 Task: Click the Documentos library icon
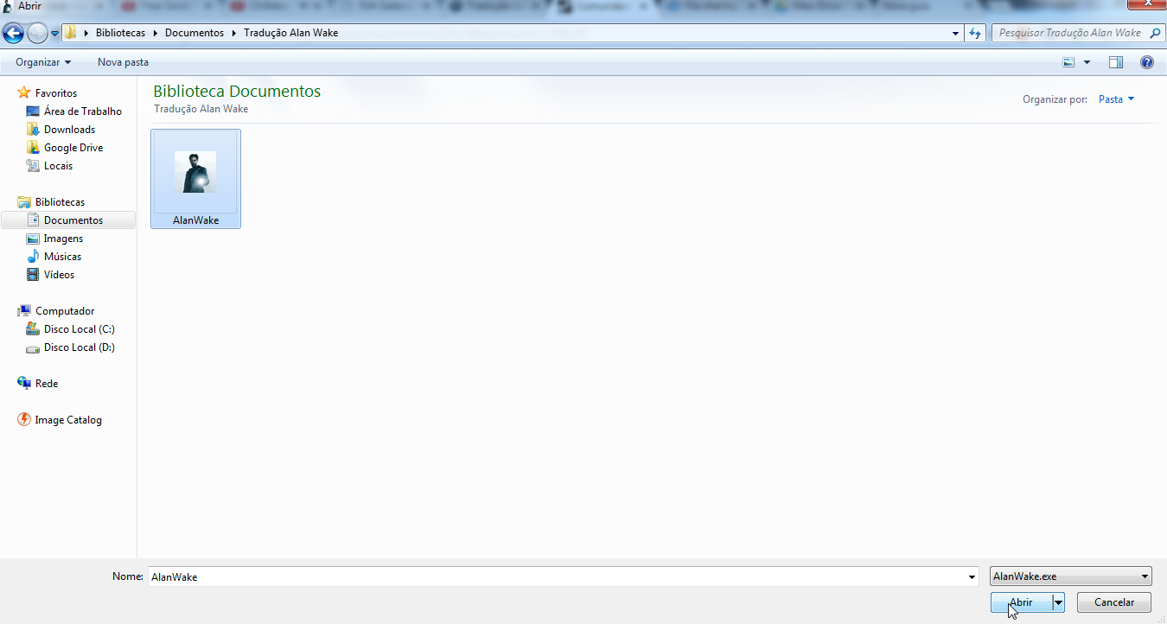click(x=33, y=220)
